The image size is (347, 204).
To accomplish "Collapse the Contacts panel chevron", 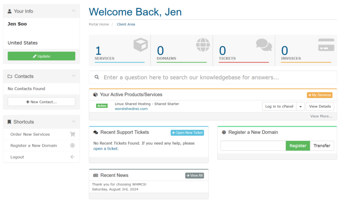I will [x=74, y=76].
